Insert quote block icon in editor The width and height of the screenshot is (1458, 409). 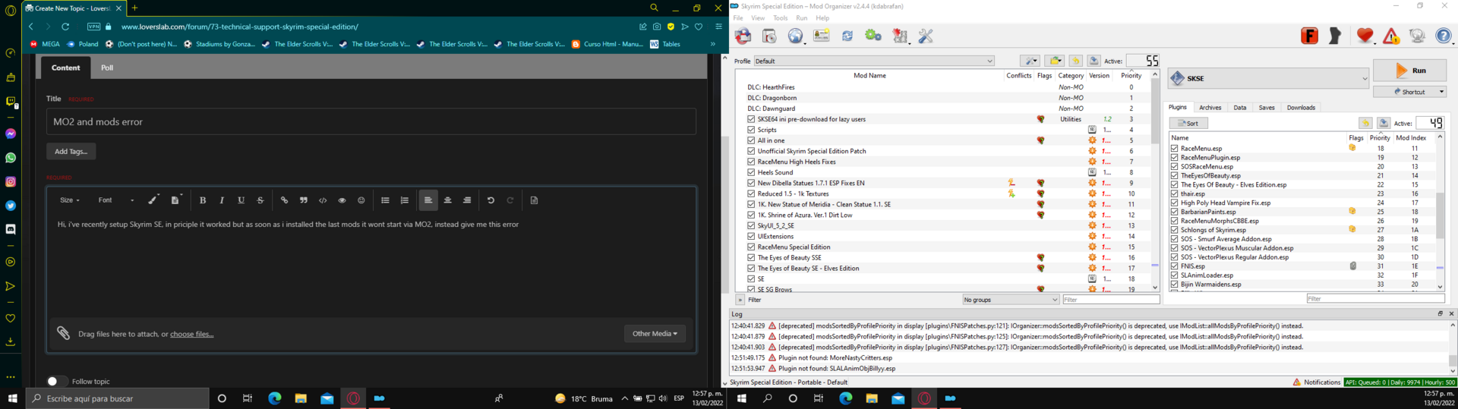click(x=303, y=200)
